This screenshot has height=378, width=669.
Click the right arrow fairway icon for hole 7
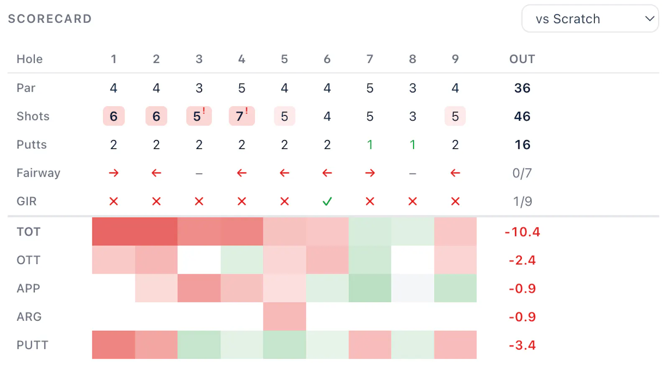pyautogui.click(x=370, y=173)
